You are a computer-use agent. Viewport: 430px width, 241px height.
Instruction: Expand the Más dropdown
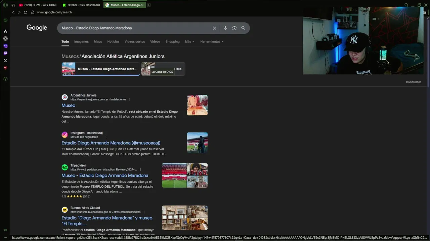189,42
